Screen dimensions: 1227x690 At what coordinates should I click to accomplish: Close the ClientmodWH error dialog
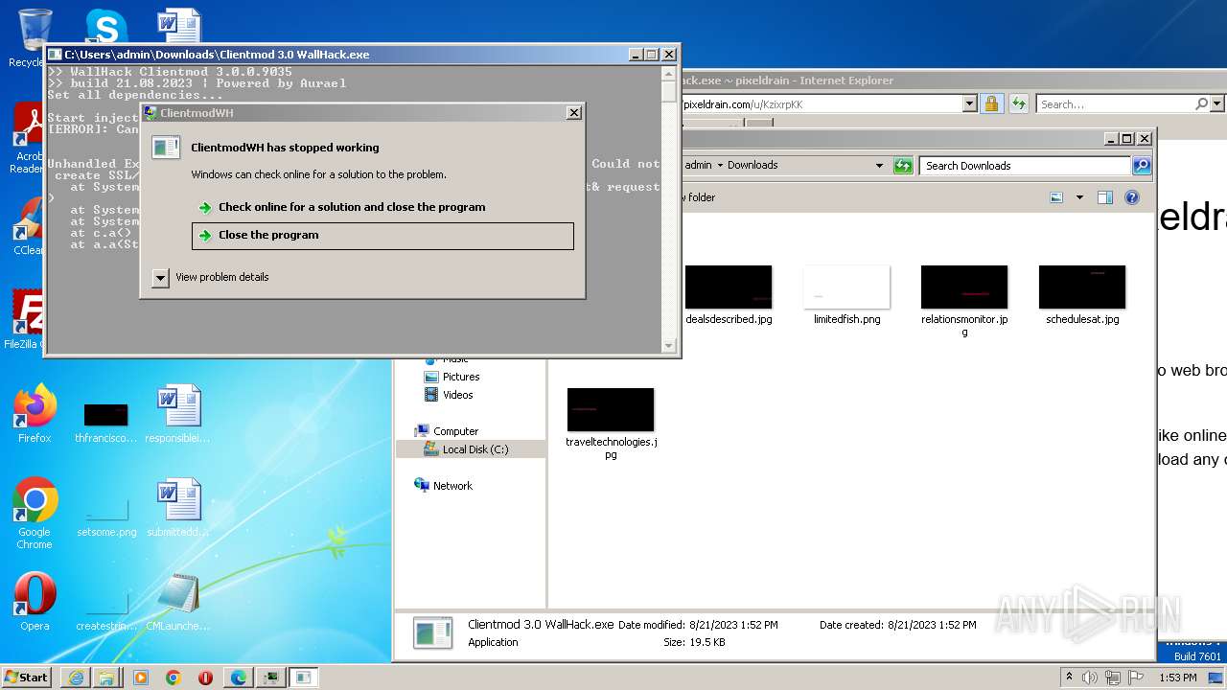[573, 113]
